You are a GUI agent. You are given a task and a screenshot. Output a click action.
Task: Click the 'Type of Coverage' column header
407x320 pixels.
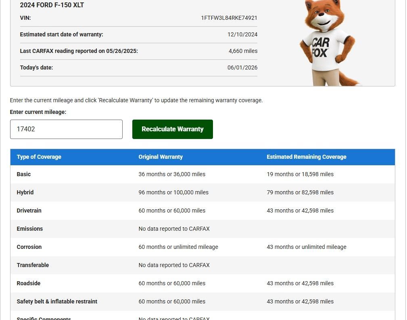point(39,157)
